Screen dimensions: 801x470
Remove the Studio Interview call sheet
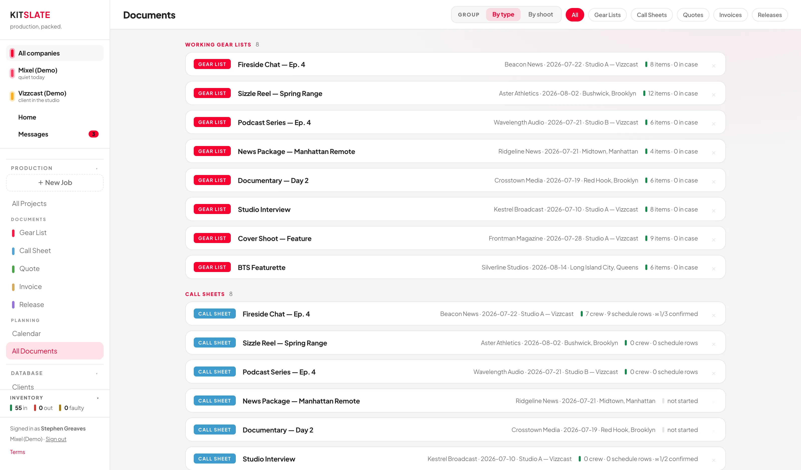point(714,460)
